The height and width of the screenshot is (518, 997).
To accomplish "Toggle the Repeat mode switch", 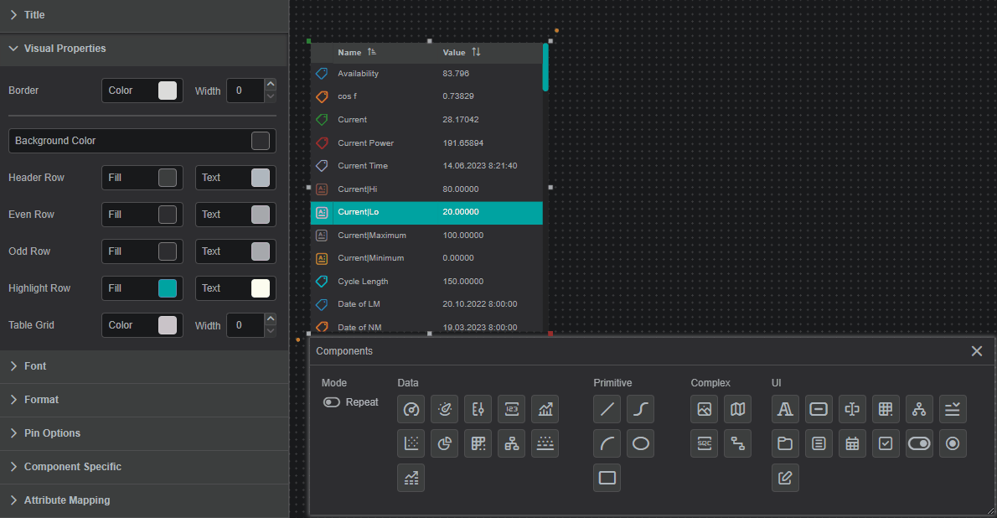I will click(331, 402).
